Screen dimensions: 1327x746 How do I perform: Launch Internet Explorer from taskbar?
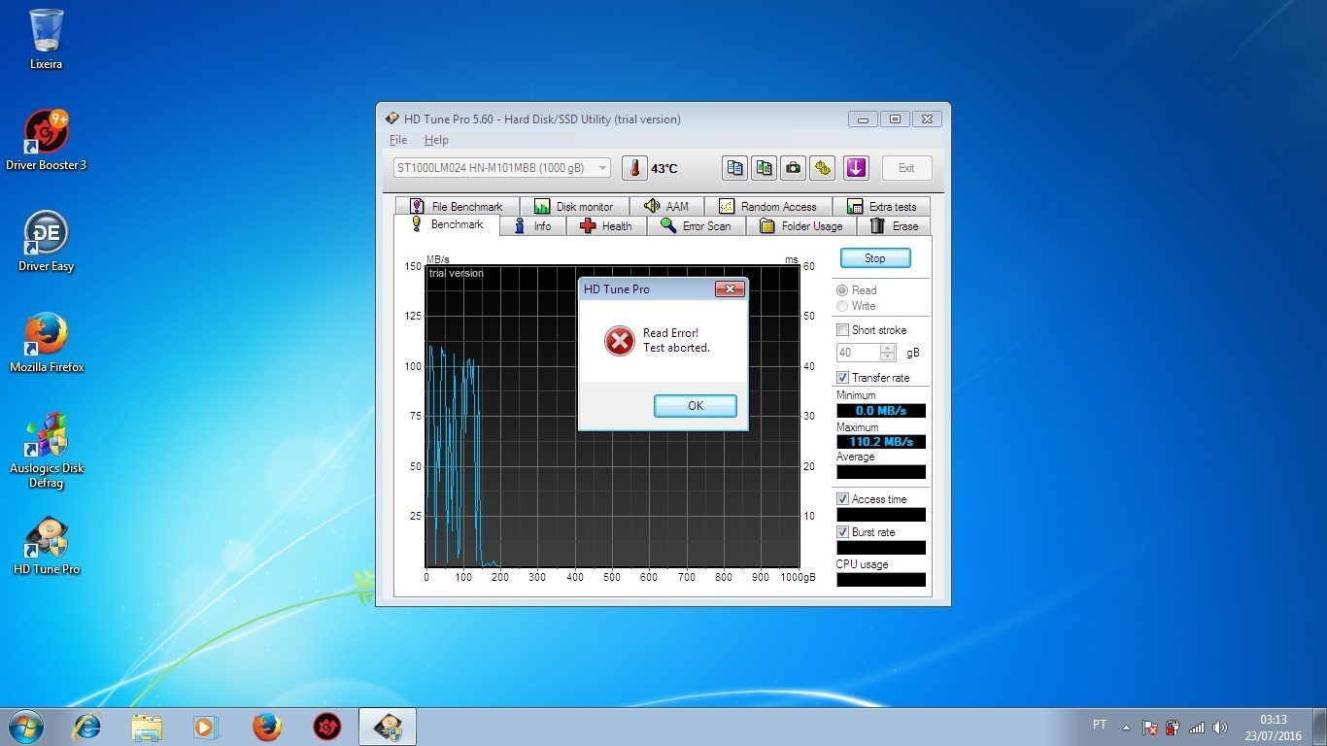click(x=87, y=727)
